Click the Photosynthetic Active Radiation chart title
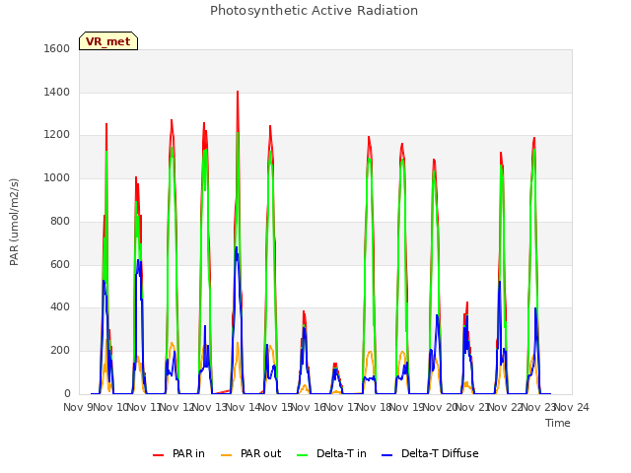Screen dimensions: 631x473 [x=314, y=11]
